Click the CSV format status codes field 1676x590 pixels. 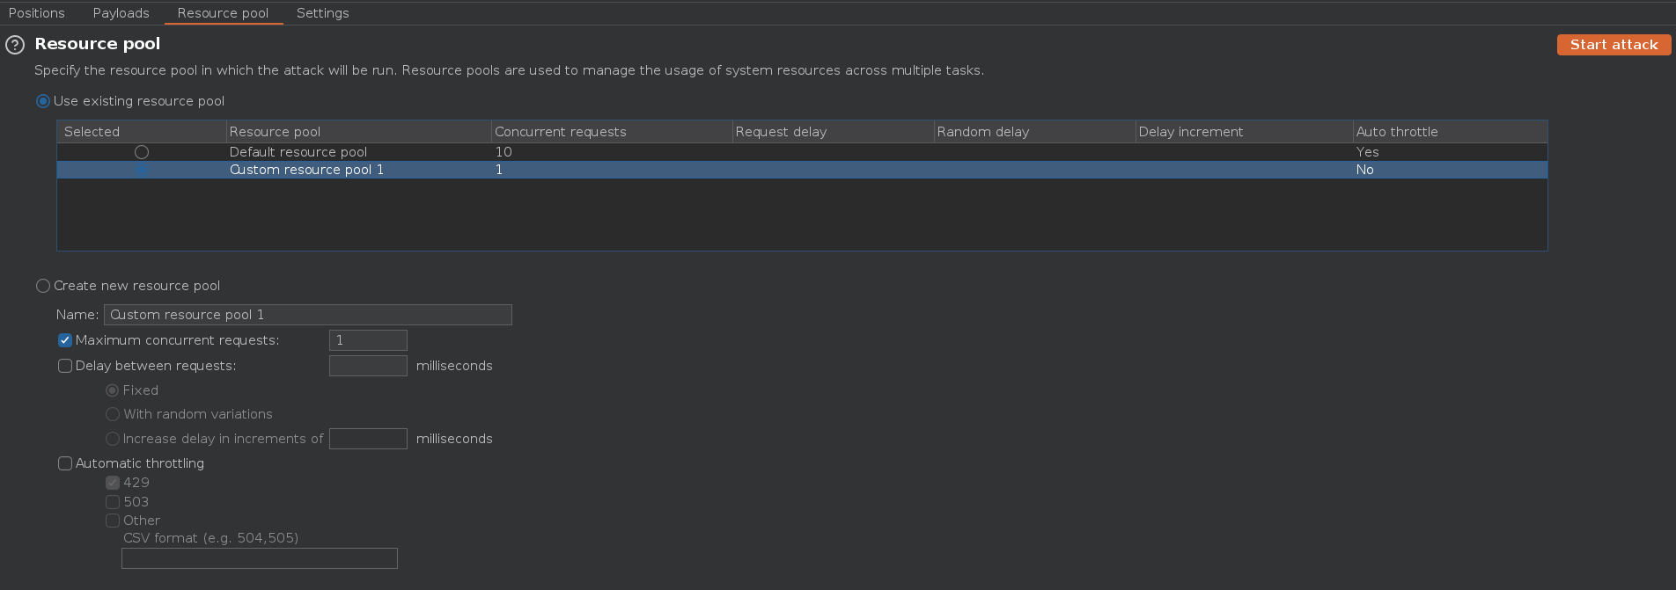click(260, 558)
